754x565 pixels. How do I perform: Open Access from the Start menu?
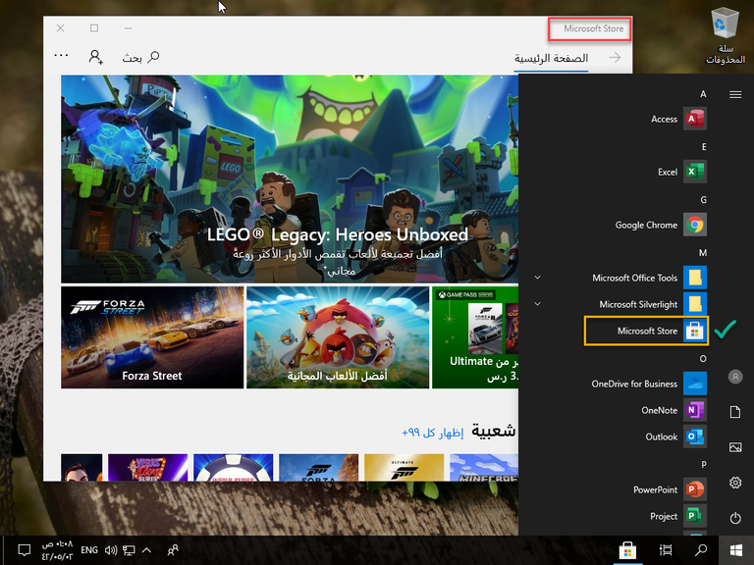tap(678, 119)
